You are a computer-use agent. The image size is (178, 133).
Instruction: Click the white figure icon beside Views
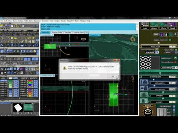(166, 34)
